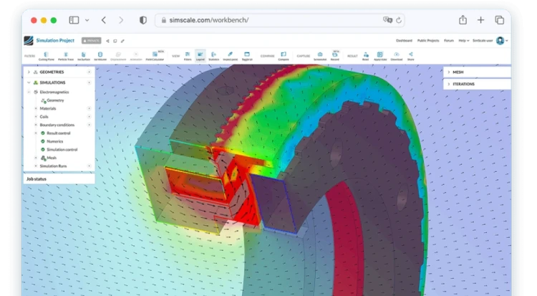Edit project name with pencil icon

click(x=122, y=41)
